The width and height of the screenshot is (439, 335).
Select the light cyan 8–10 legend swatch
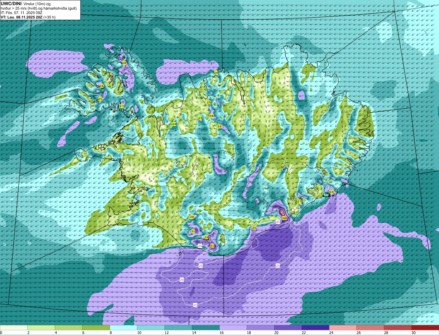[x=123, y=328]
